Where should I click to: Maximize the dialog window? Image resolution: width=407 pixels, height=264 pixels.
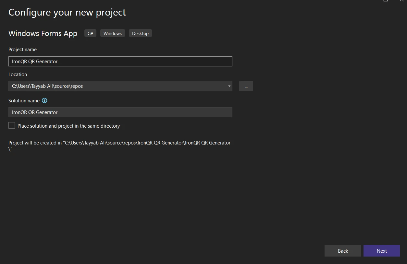386,1
